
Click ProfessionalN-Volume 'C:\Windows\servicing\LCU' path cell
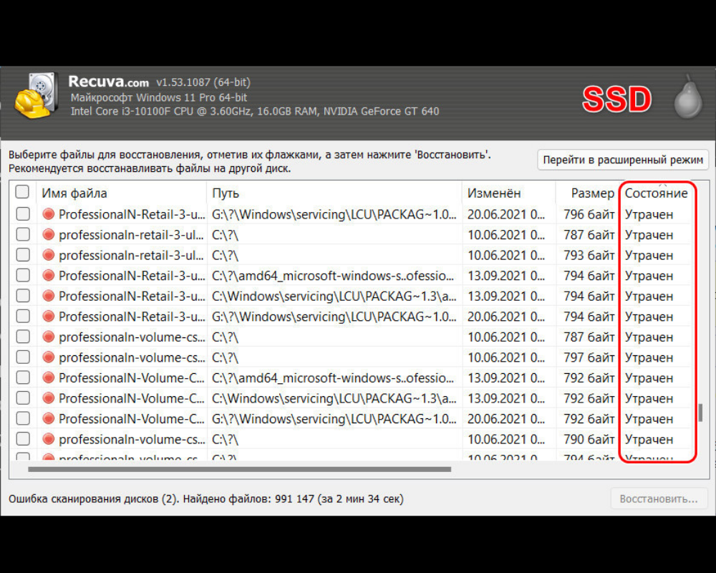point(334,398)
